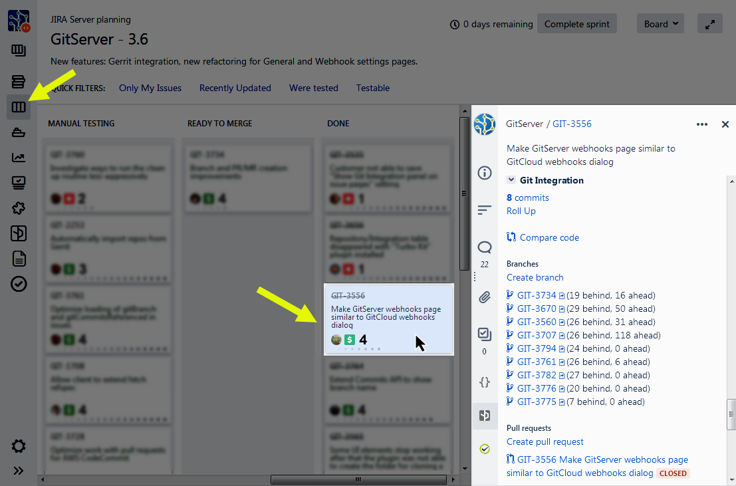This screenshot has height=486, width=736.
Task: Click the external-link icon beside GIT-3775
Action: pos(562,402)
